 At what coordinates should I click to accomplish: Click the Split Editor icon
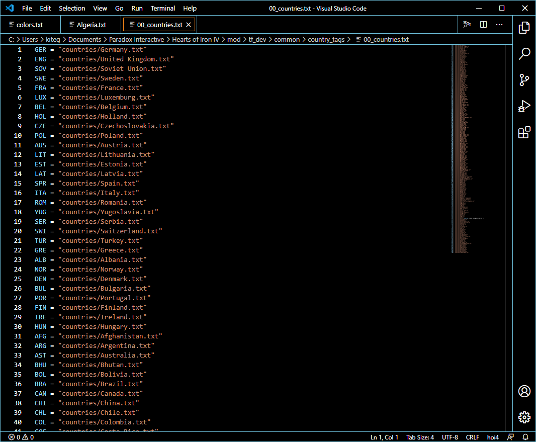(483, 25)
